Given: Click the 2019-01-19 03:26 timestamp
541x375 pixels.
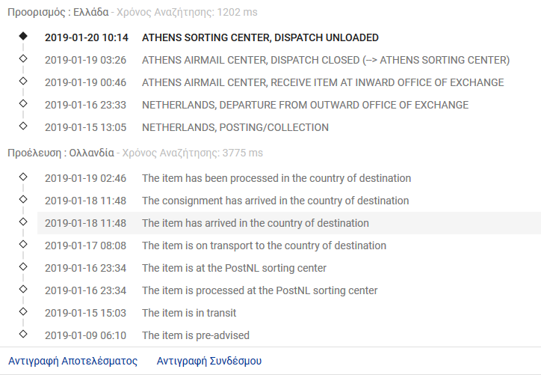Looking at the screenshot, I should click(x=86, y=60).
